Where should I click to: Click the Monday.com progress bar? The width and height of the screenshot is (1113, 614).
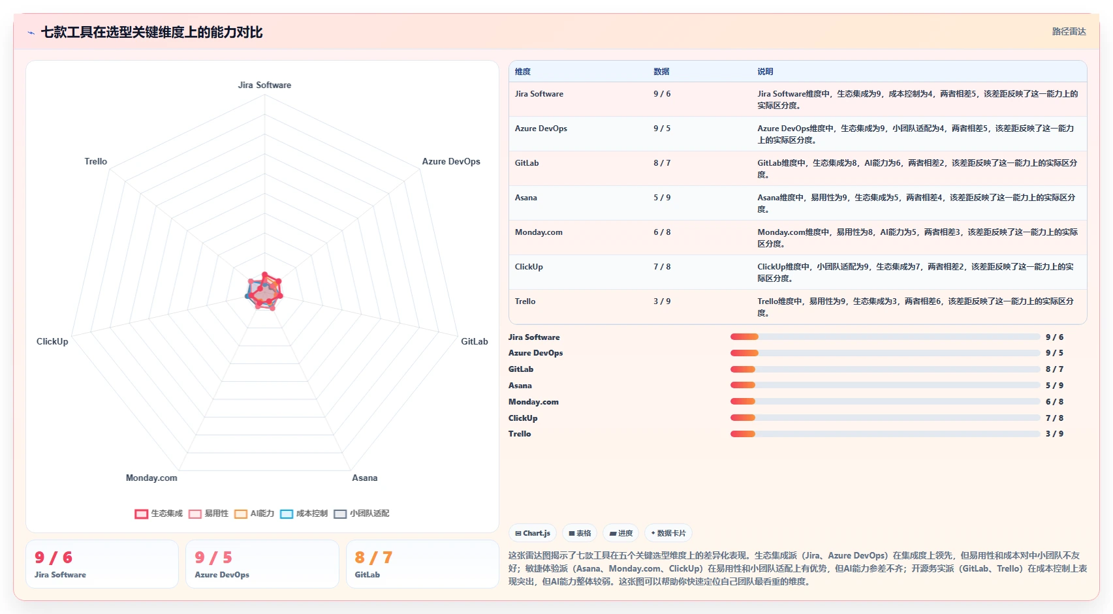[885, 402]
